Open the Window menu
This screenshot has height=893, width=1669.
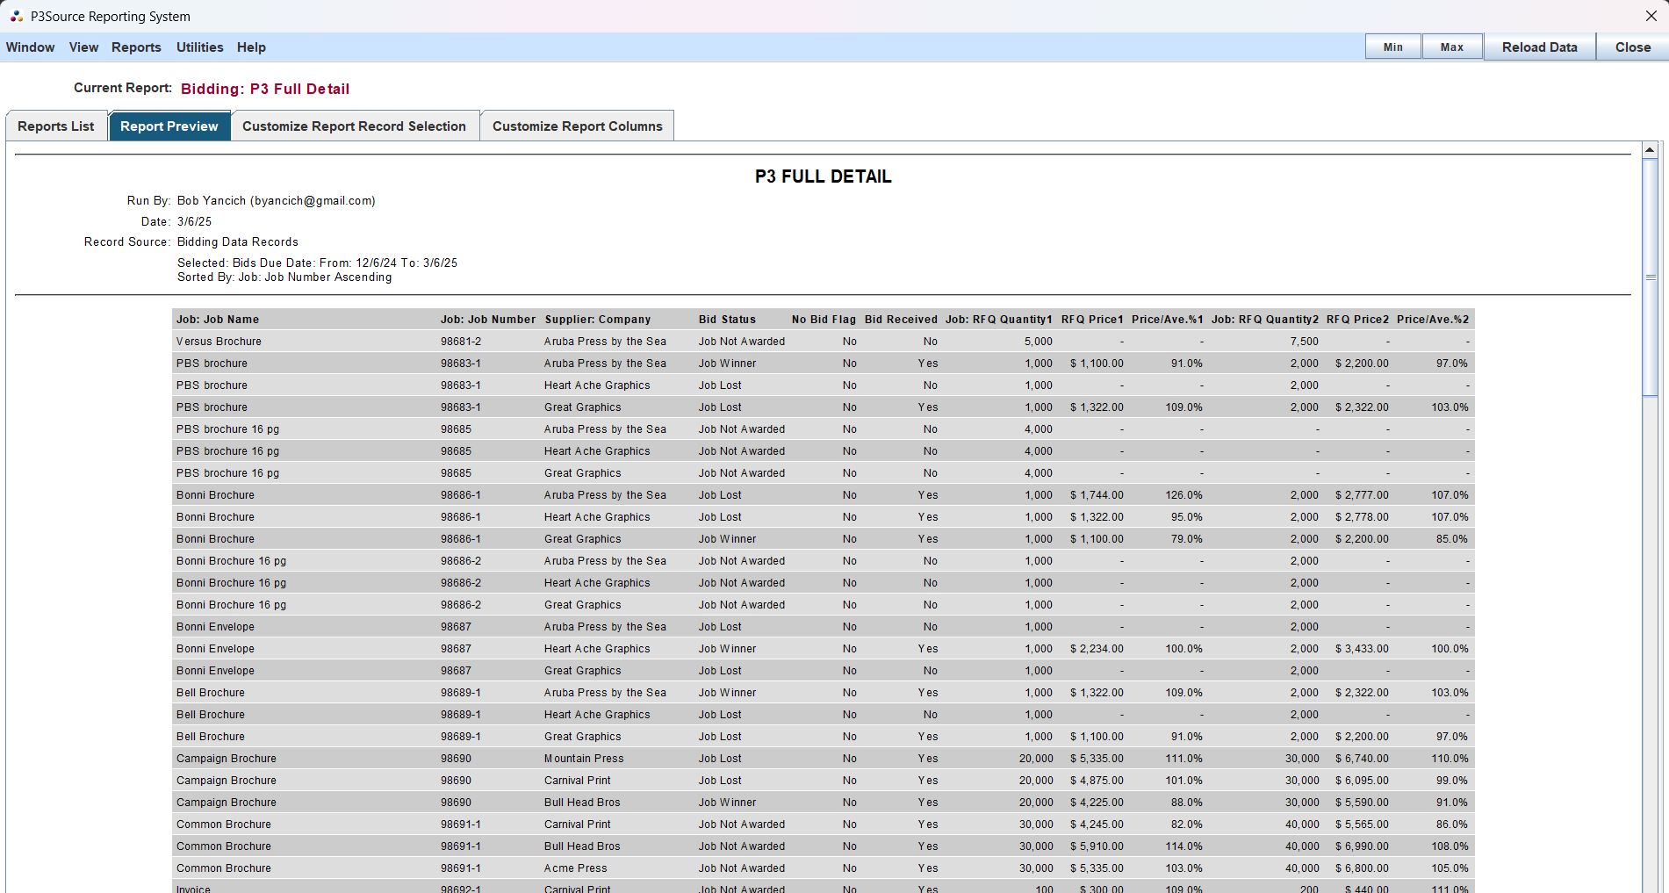point(30,47)
